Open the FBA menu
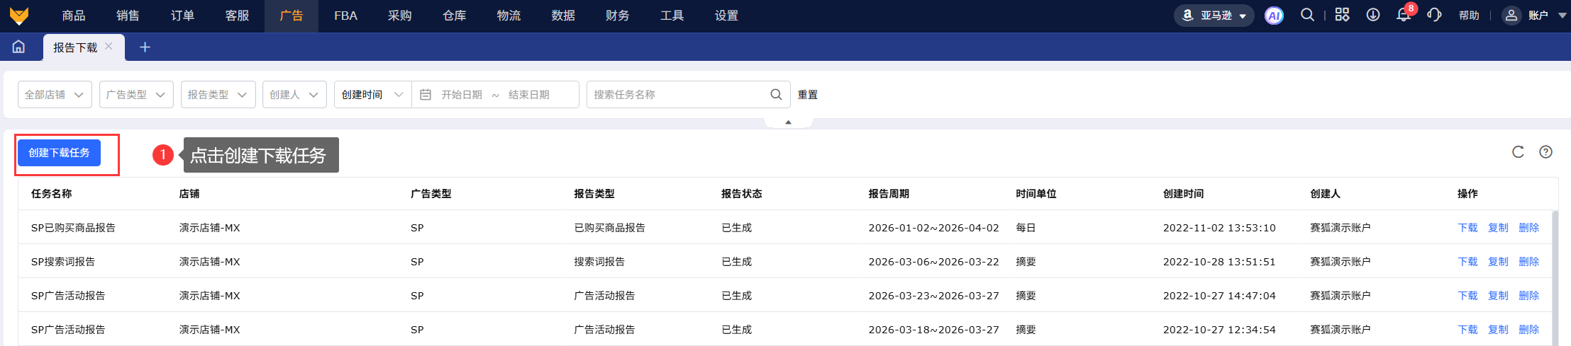Image resolution: width=1571 pixels, height=346 pixels. coord(345,16)
